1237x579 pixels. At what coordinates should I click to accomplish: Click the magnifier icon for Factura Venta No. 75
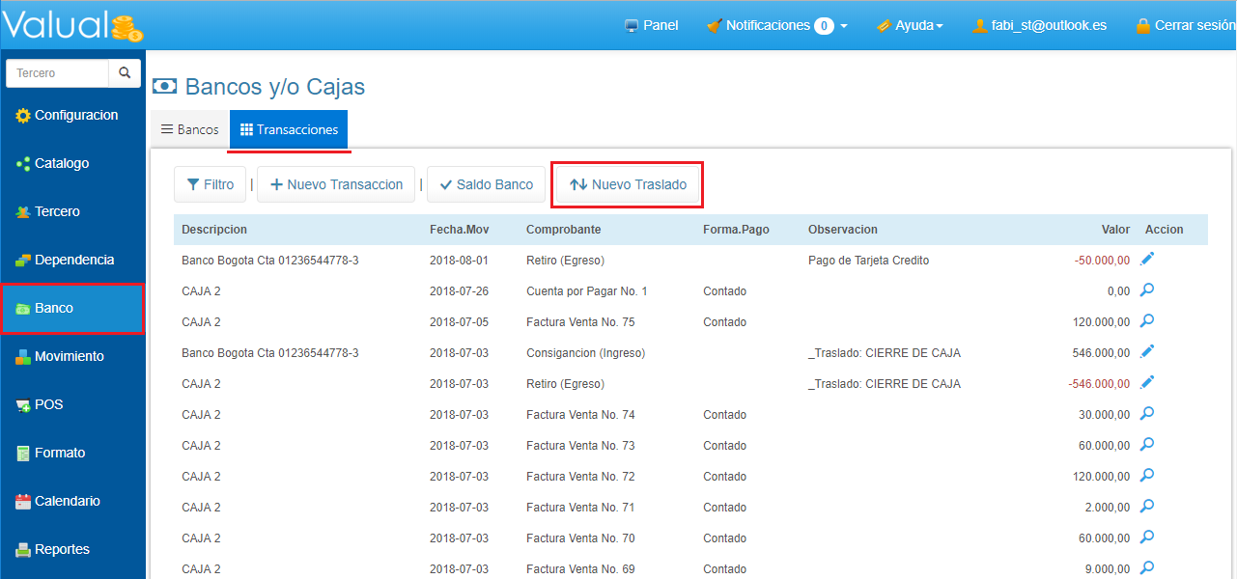pos(1147,320)
